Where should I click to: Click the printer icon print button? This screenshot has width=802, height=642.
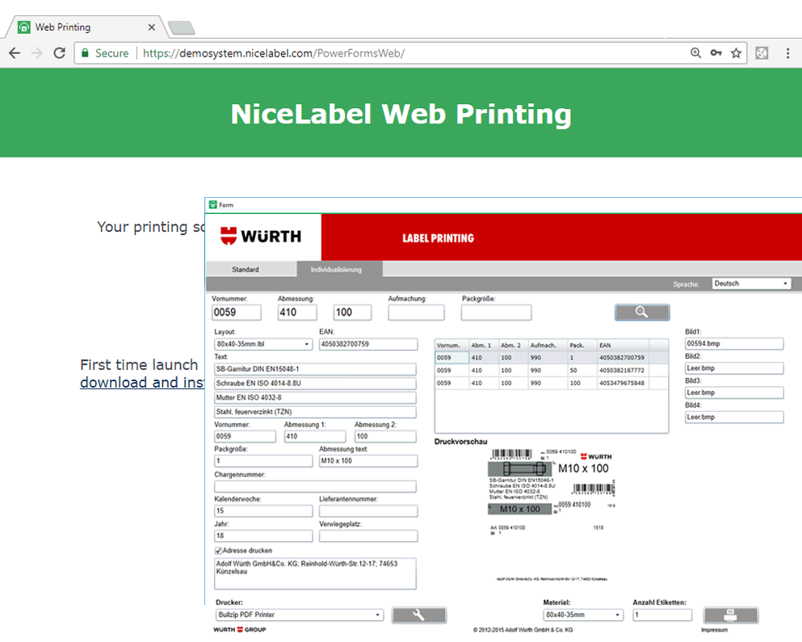tap(730, 615)
